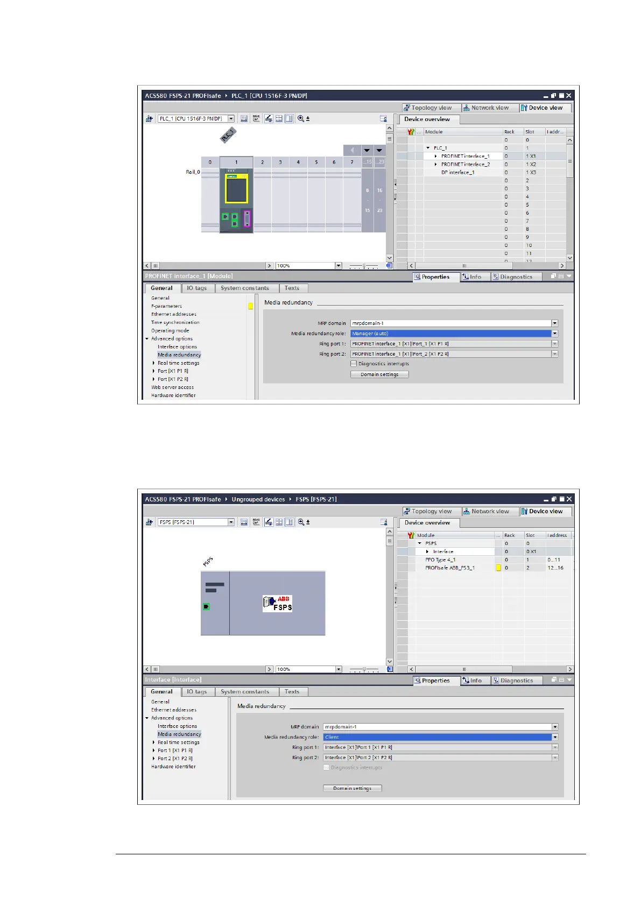Select Web server access in PLC_1 tree
This screenshot has height=906, width=641.
(172, 387)
